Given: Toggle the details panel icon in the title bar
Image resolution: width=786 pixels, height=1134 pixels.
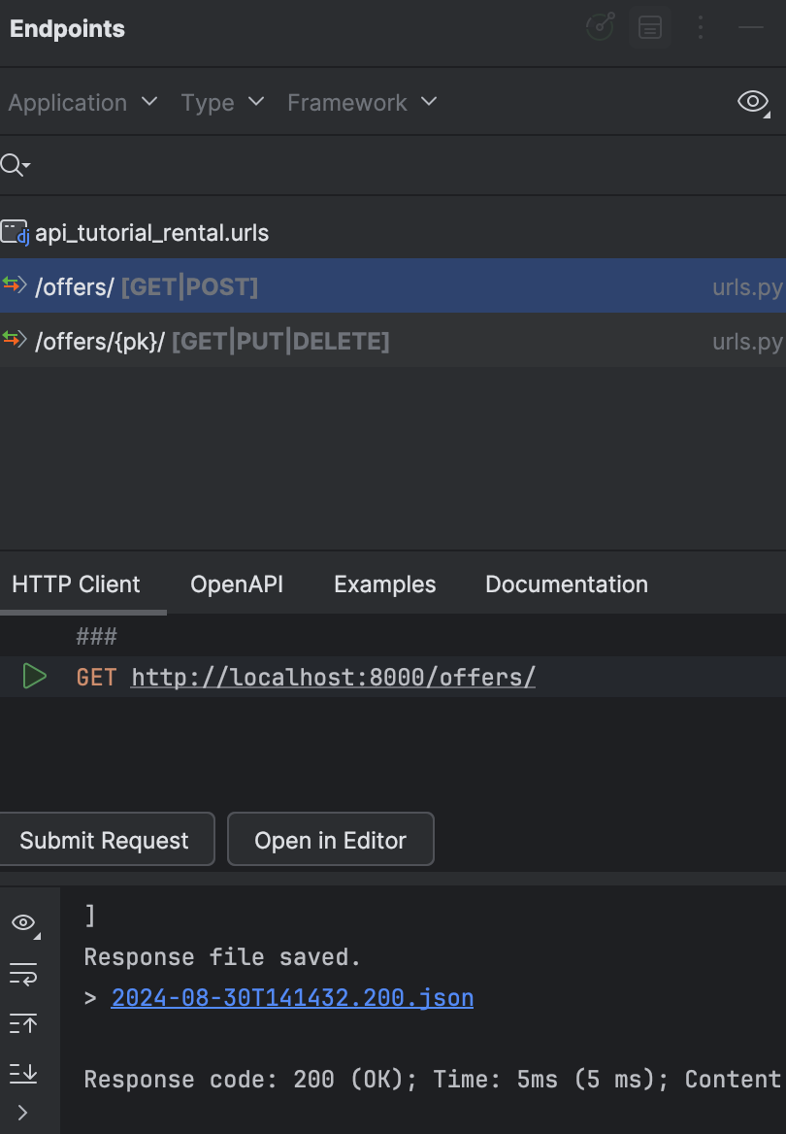Looking at the screenshot, I should click(x=649, y=27).
